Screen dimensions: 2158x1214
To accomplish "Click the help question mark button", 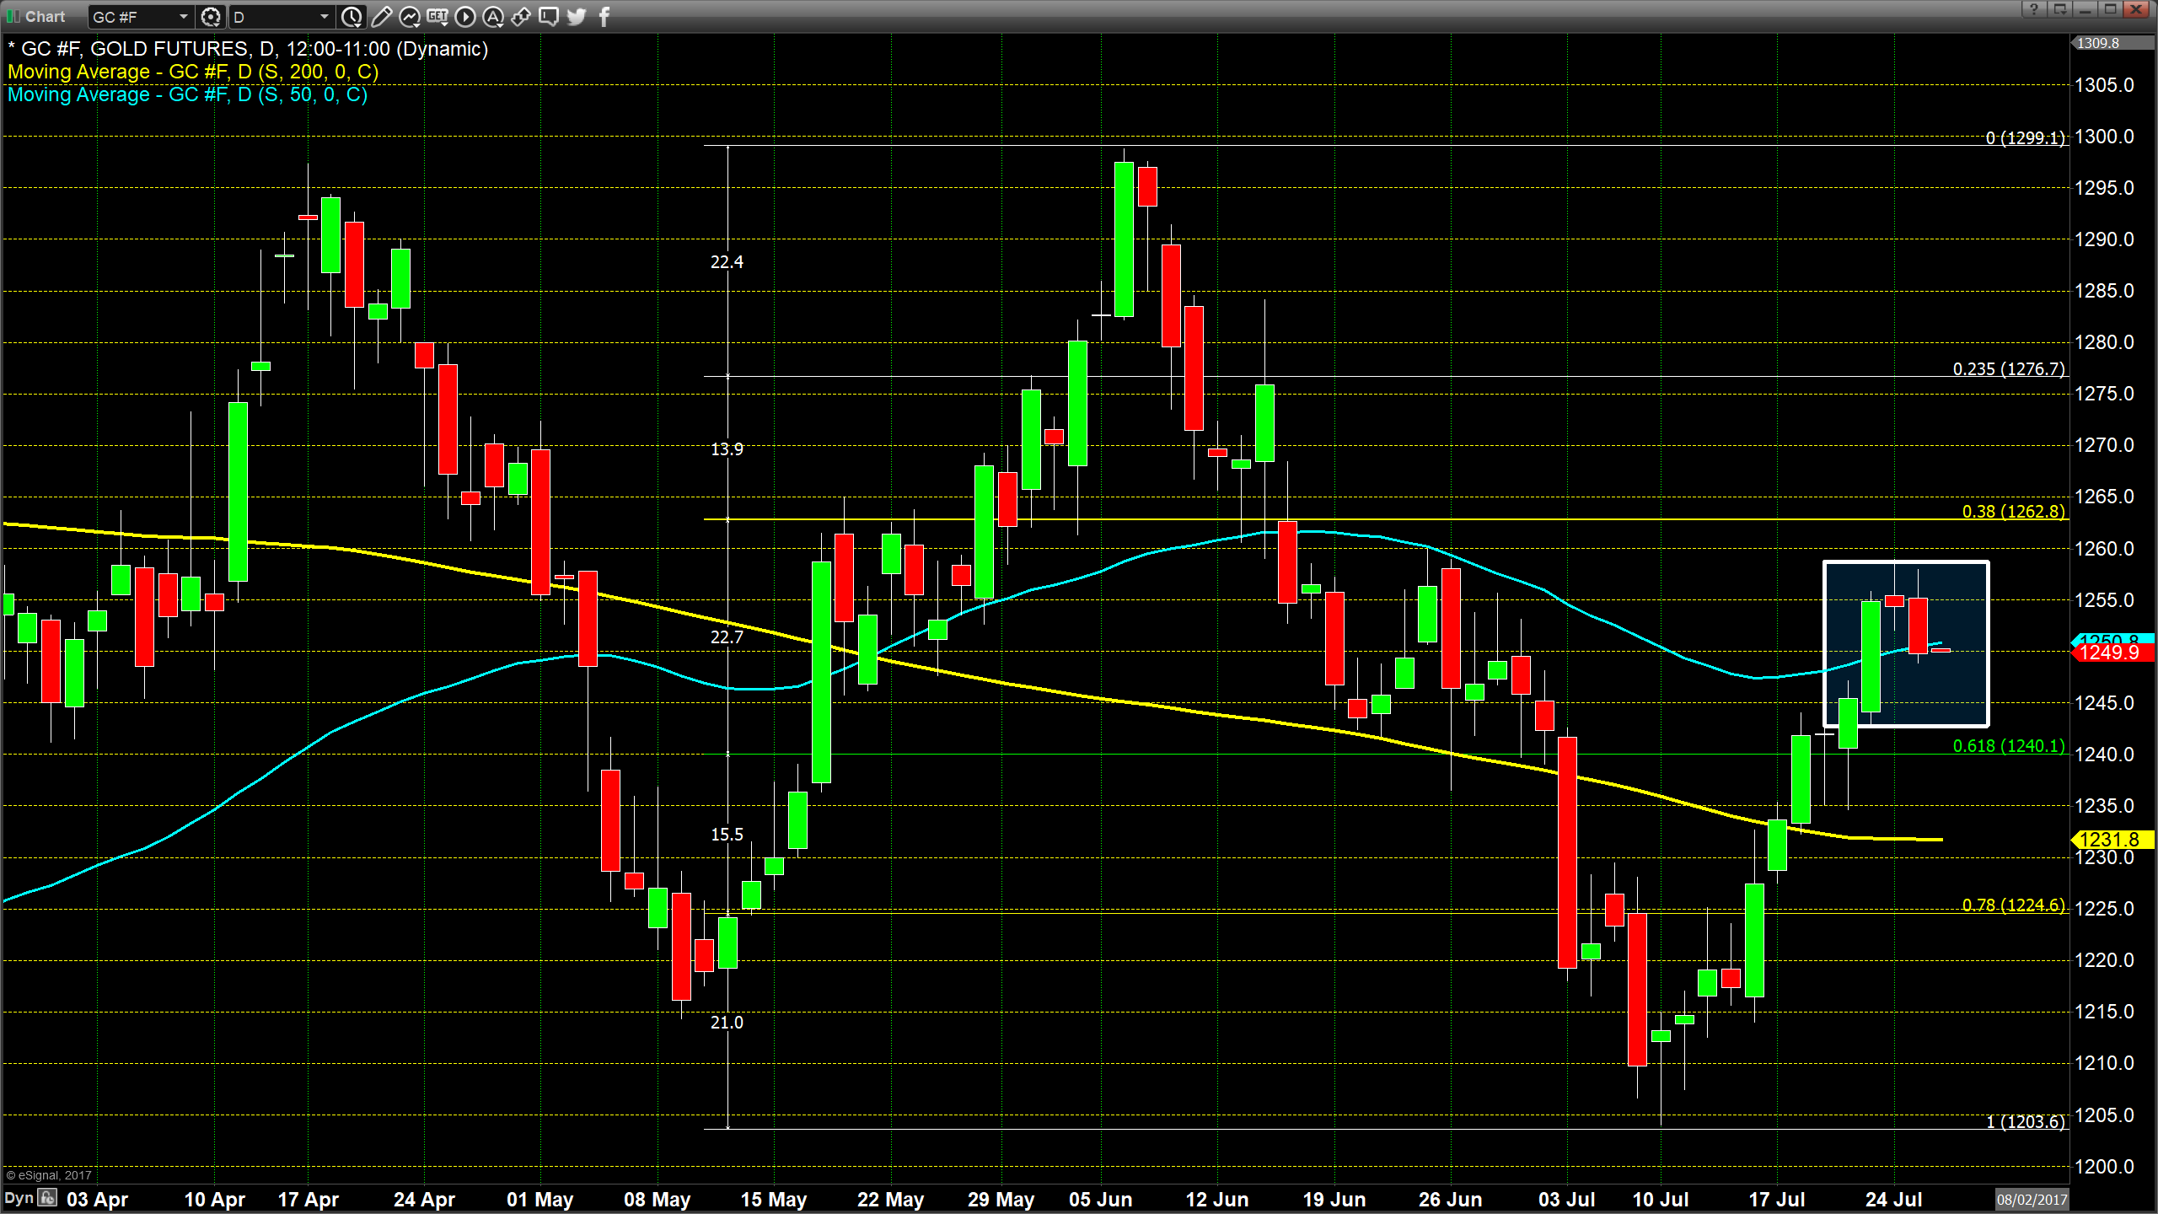I will pyautogui.click(x=2034, y=9).
